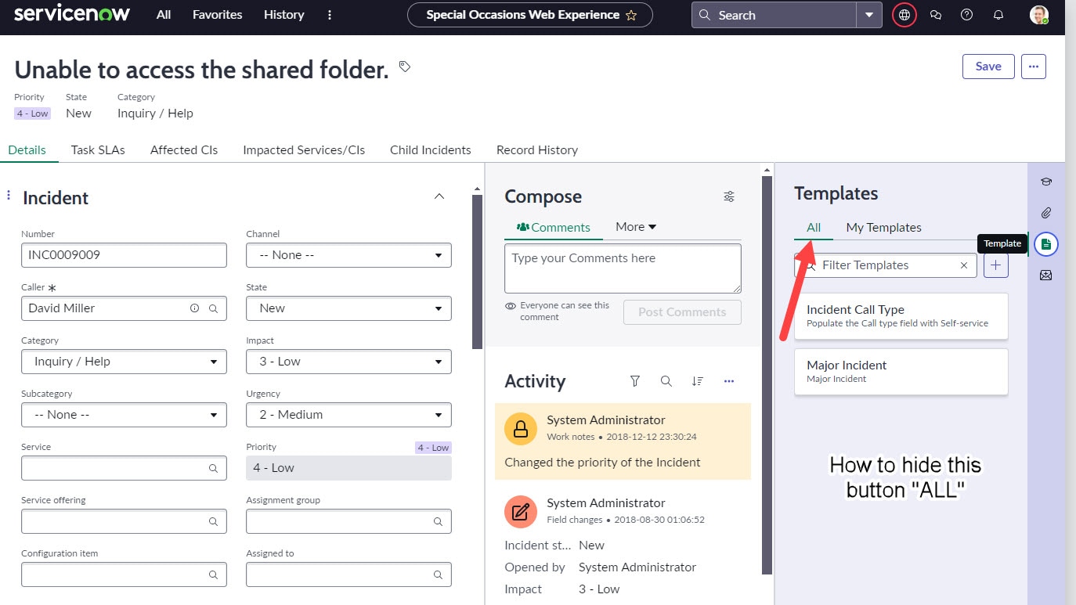
Task: Open the State dropdown showing New
Action: tap(348, 308)
